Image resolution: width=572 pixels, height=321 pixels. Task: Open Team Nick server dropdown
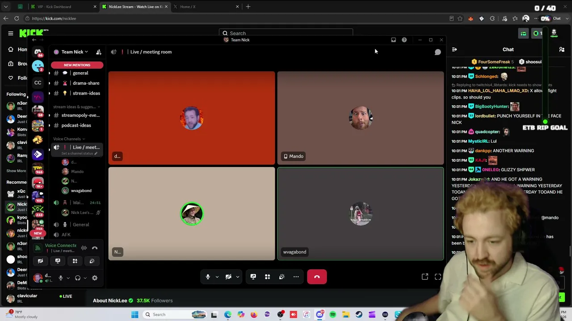coord(74,52)
